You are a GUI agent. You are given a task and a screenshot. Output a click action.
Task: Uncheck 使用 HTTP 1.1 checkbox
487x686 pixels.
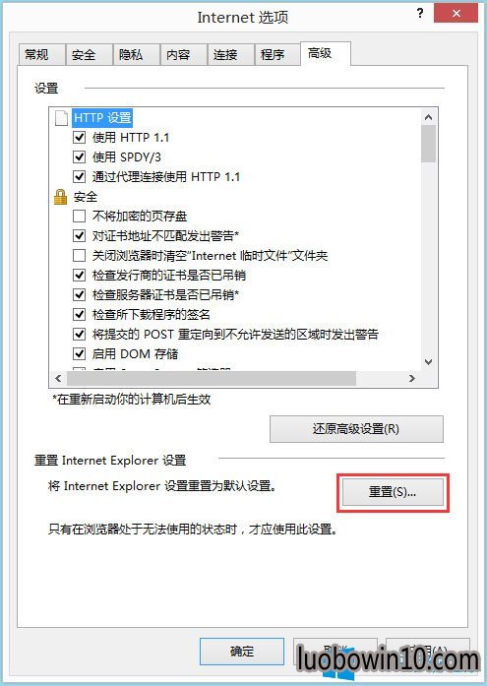[x=79, y=138]
